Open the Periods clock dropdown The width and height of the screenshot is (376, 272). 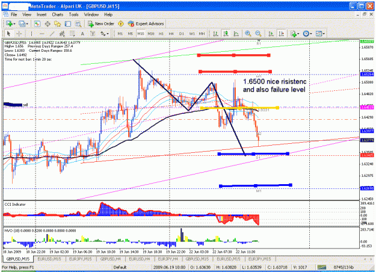point(307,34)
